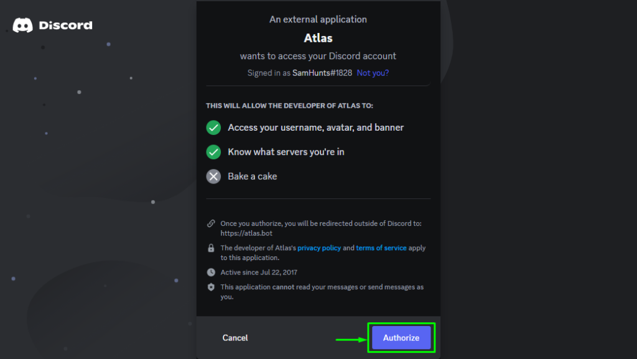Click the SamHunts#1828 username text
Image resolution: width=637 pixels, height=359 pixels.
coord(322,73)
